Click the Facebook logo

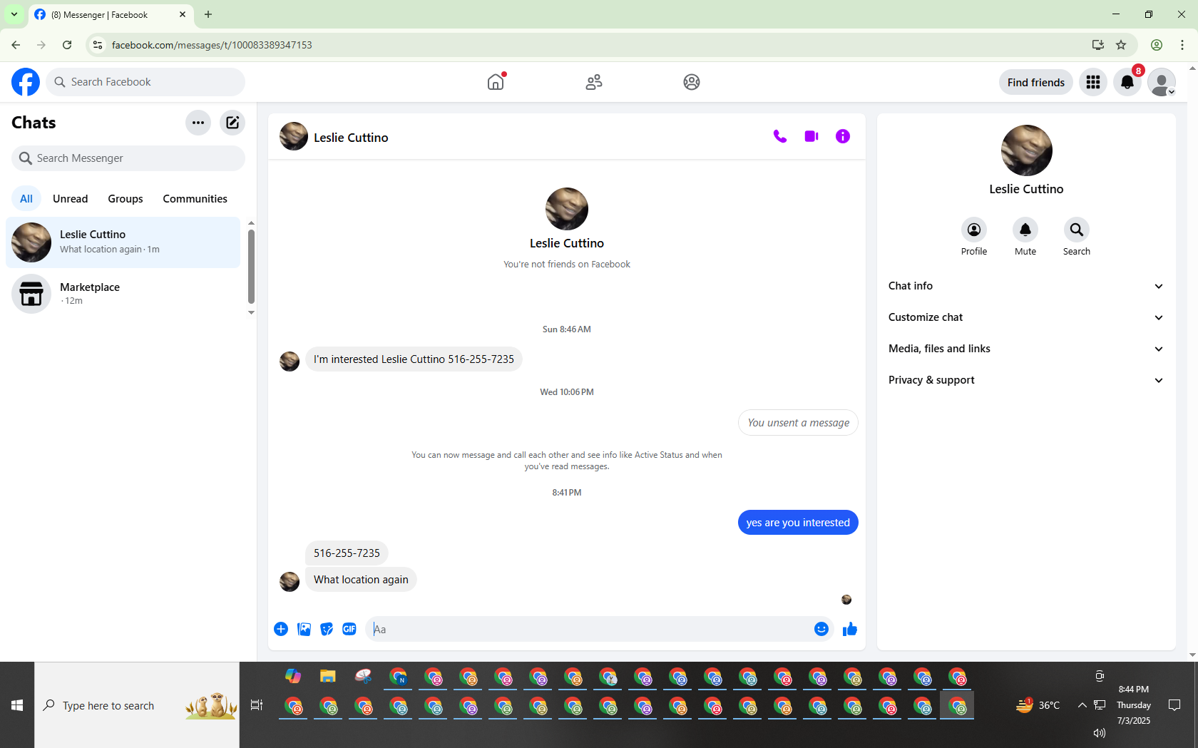(26, 82)
